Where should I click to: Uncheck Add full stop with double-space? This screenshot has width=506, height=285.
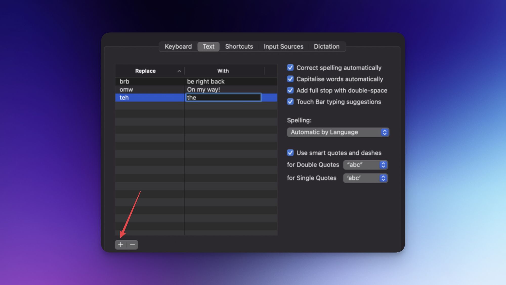[290, 90]
